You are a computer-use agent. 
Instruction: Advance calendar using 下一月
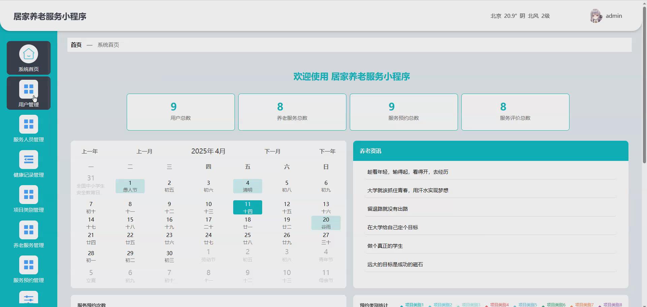272,151
